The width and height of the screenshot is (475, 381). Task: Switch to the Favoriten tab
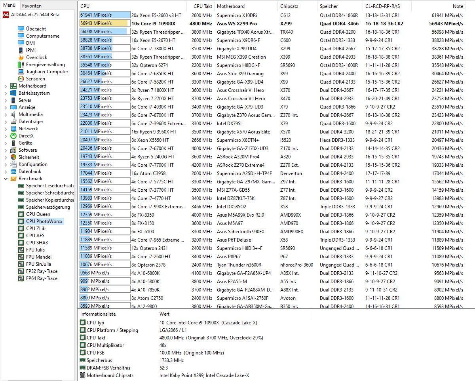(32, 6)
